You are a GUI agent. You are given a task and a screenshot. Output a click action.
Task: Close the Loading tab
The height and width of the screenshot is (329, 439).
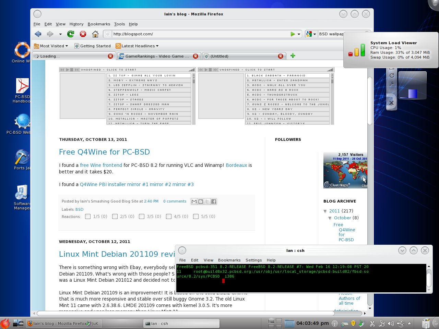pyautogui.click(x=110, y=56)
